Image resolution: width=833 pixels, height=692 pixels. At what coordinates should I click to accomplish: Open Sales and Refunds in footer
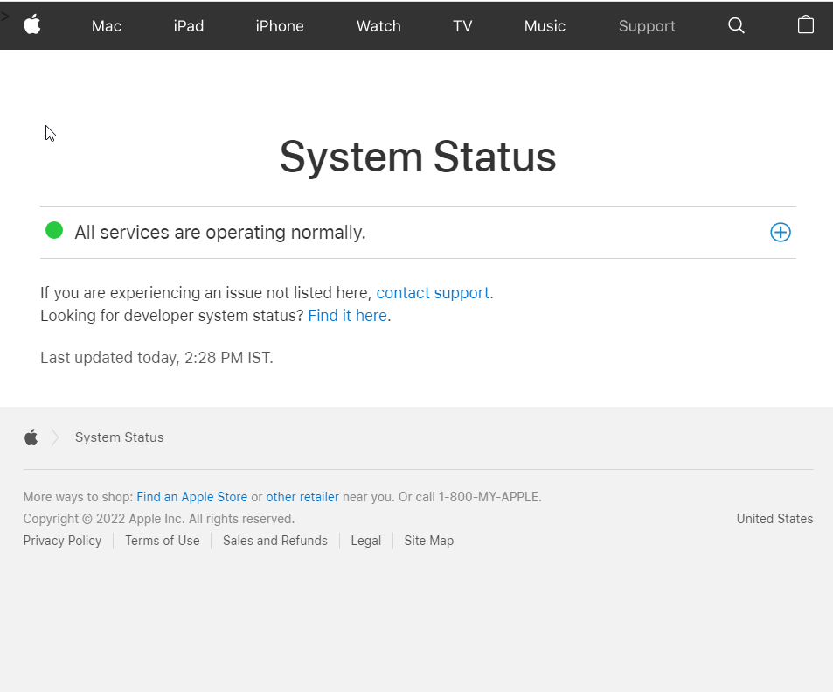pyautogui.click(x=274, y=541)
